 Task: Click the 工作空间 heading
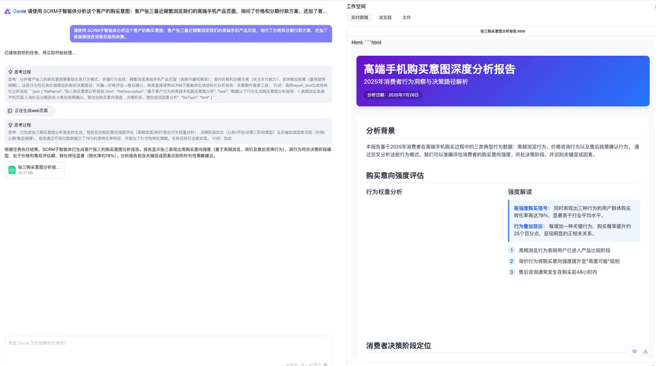tap(356, 6)
